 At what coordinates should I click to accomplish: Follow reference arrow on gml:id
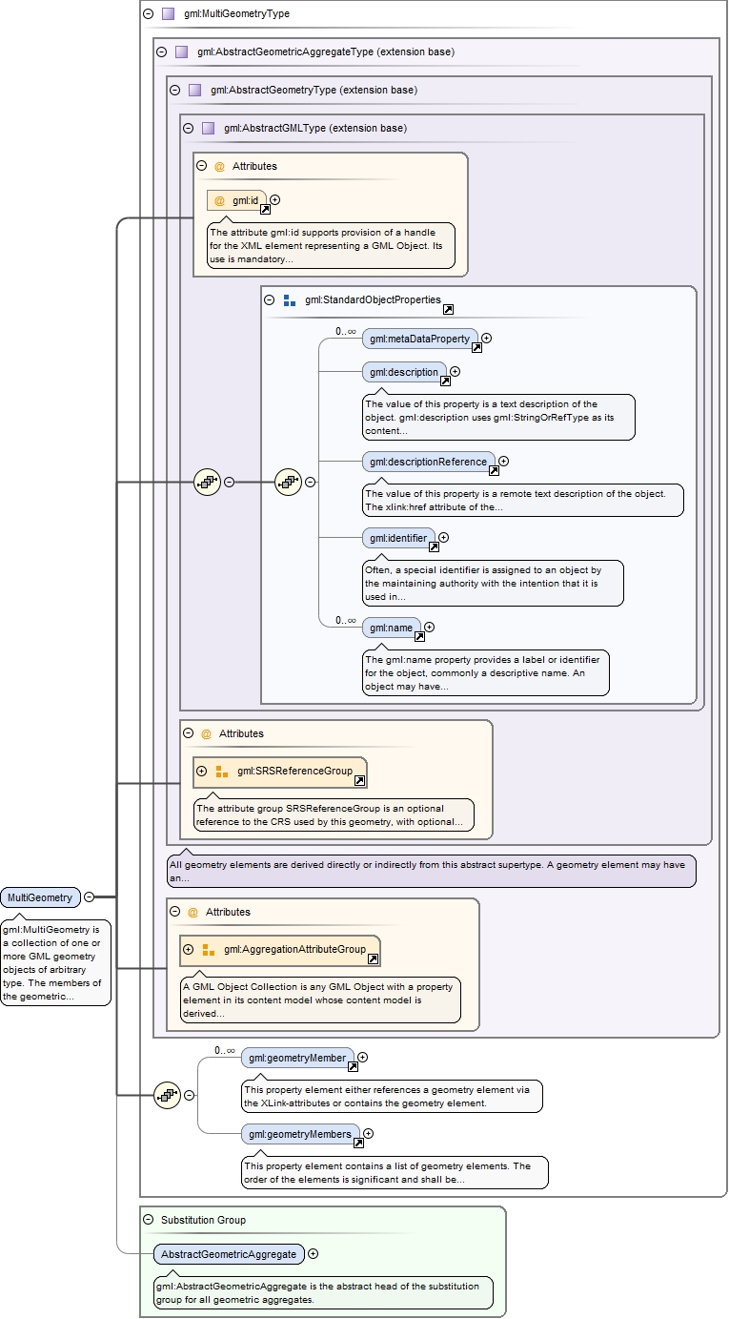[x=265, y=210]
